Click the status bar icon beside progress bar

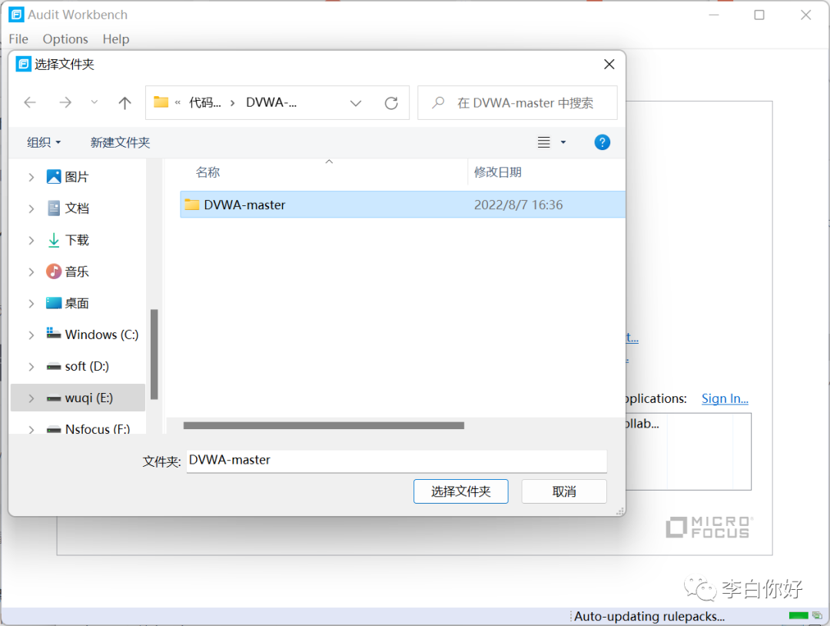[x=817, y=615]
